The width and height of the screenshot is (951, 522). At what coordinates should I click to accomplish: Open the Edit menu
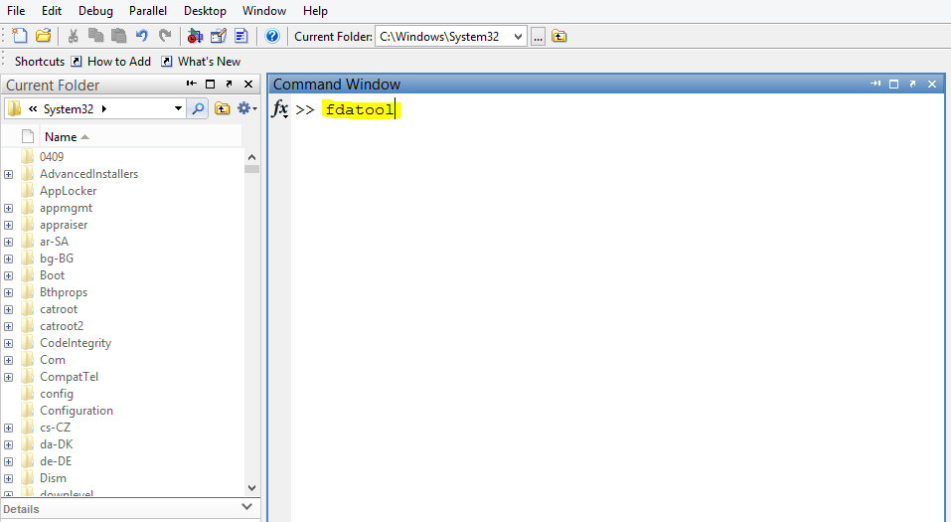52,11
